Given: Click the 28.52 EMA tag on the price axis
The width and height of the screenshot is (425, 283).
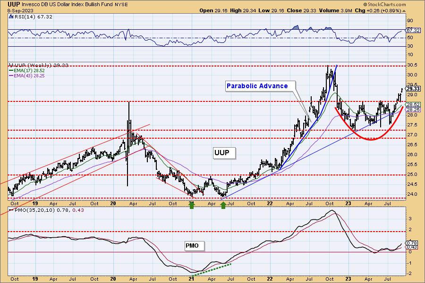Looking at the screenshot, I should pos(413,105).
